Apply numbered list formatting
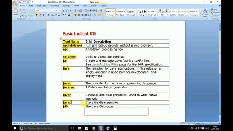 point(80,11)
